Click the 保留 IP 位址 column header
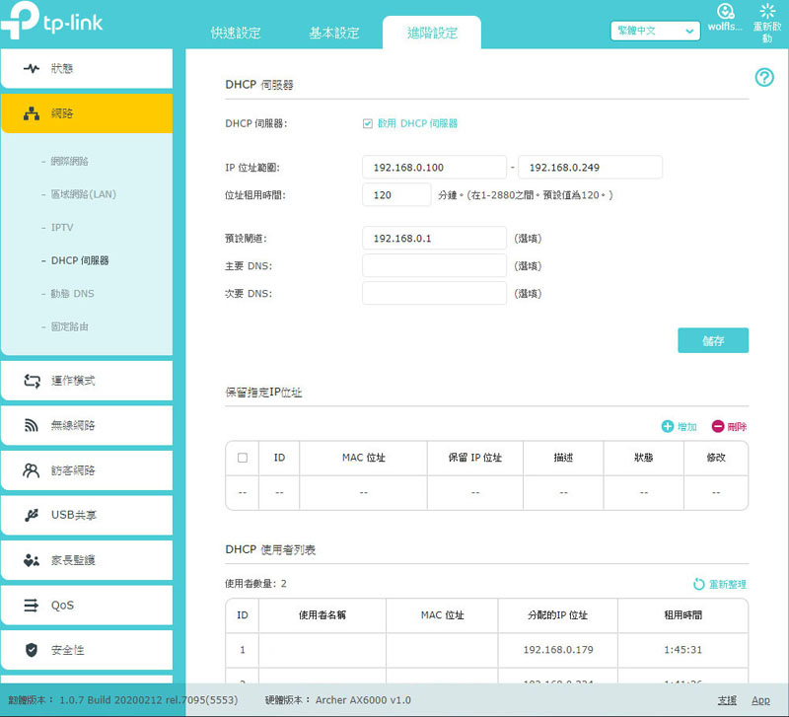Screen dimensions: 789x717 (x=475, y=458)
